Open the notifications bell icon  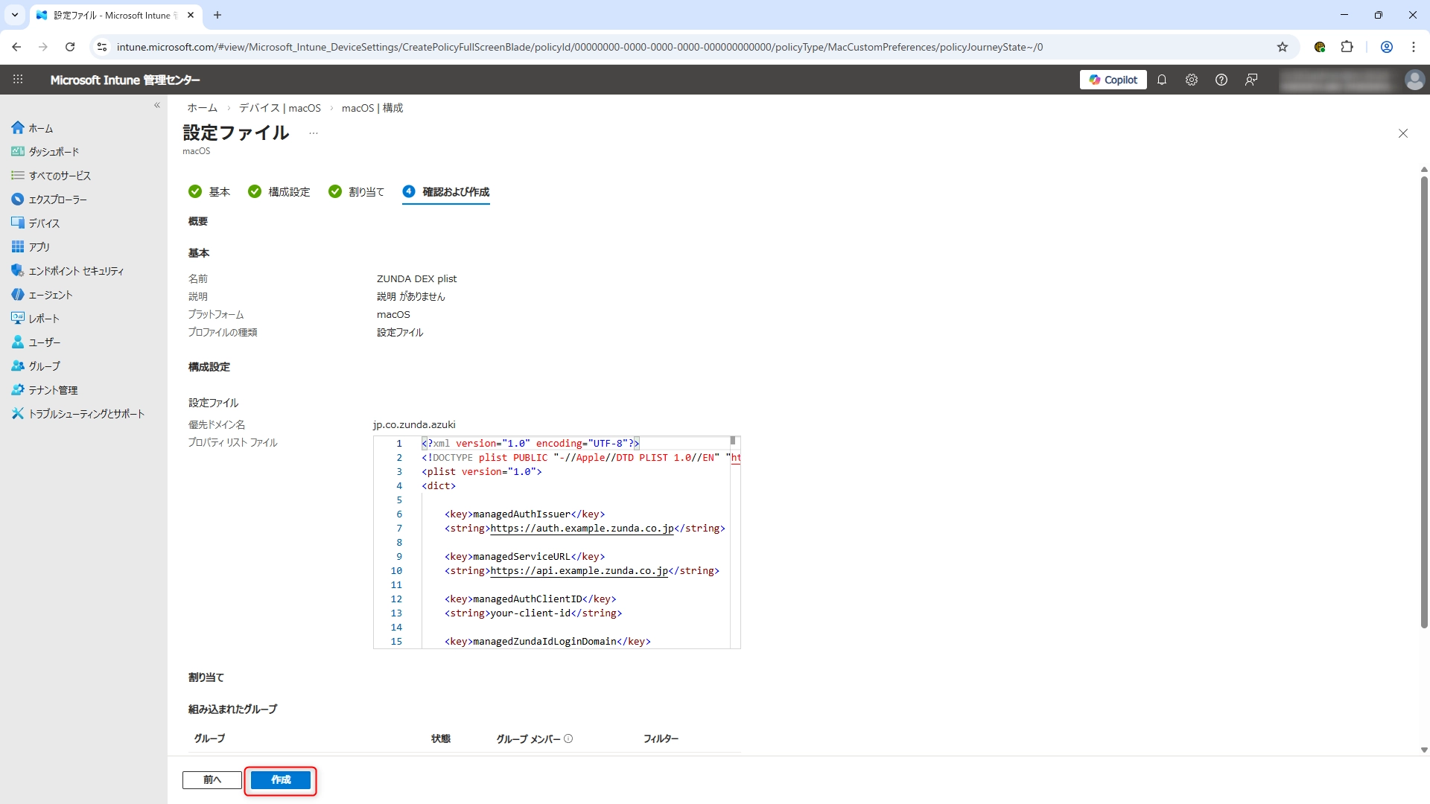[1162, 80]
